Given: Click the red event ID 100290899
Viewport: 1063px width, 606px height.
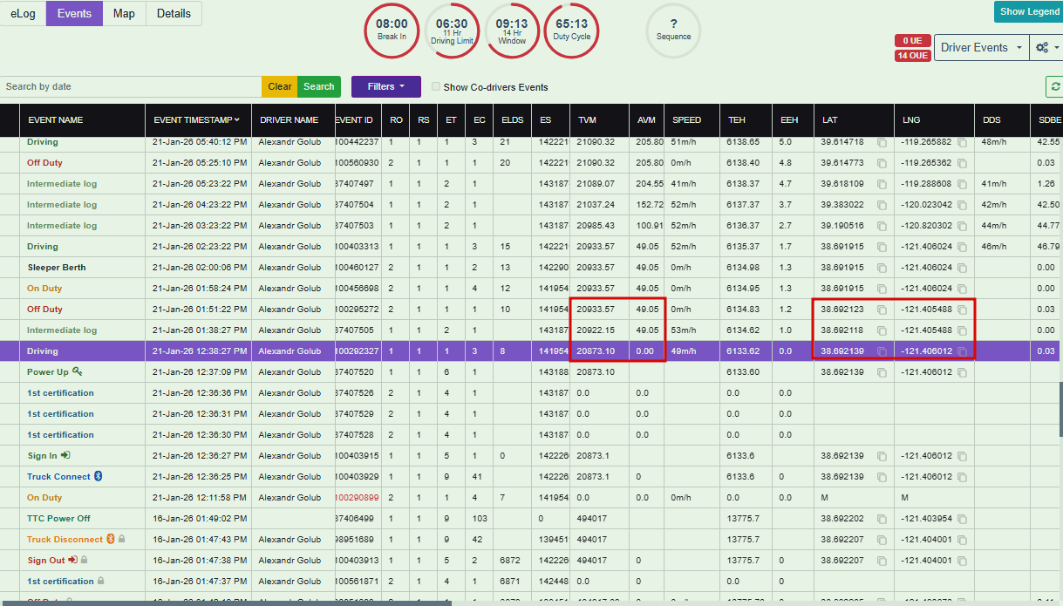Looking at the screenshot, I should click(357, 498).
